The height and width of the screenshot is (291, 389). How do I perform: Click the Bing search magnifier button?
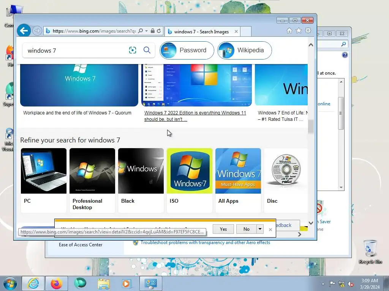coord(147,50)
